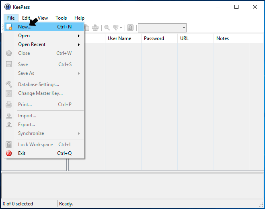
Task: Open the Edit menu
Action: point(26,18)
